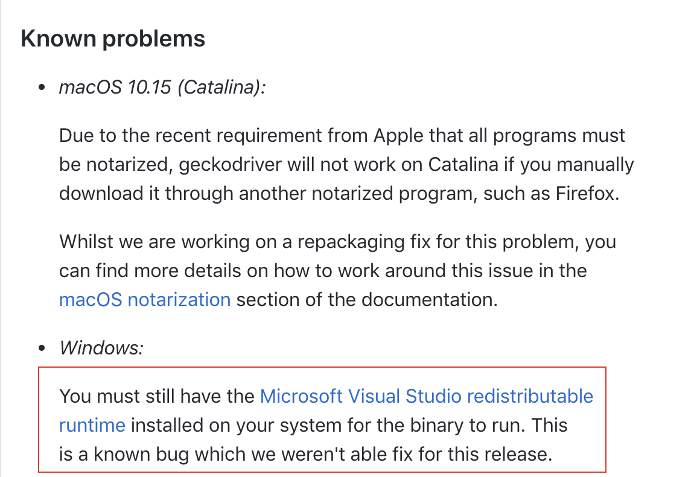694x477 pixels.
Task: Click the phrase 'Due to the recent requirement'
Action: pos(190,136)
